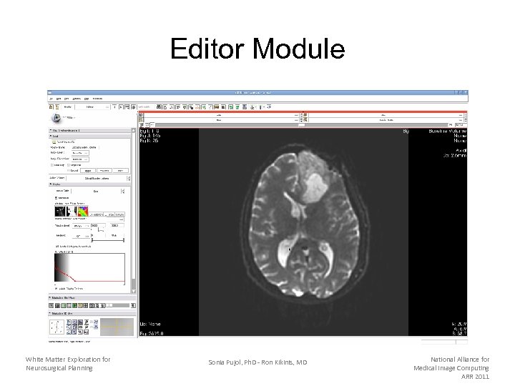Open the File menu
Viewport: 515px width, 386px height.
coord(51,99)
